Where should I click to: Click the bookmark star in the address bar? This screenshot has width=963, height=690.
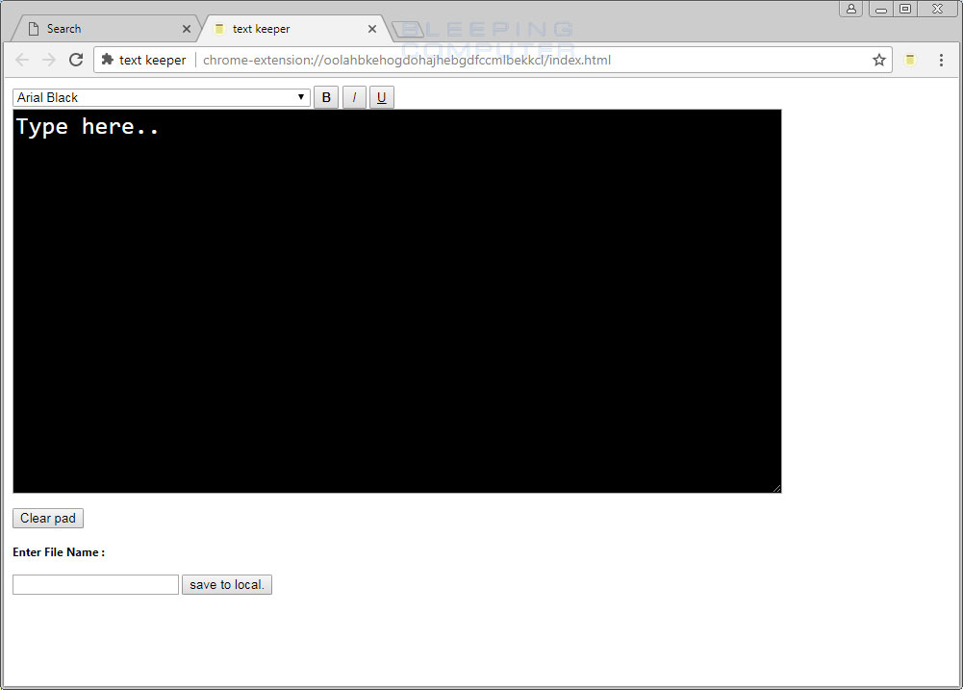[x=878, y=60]
